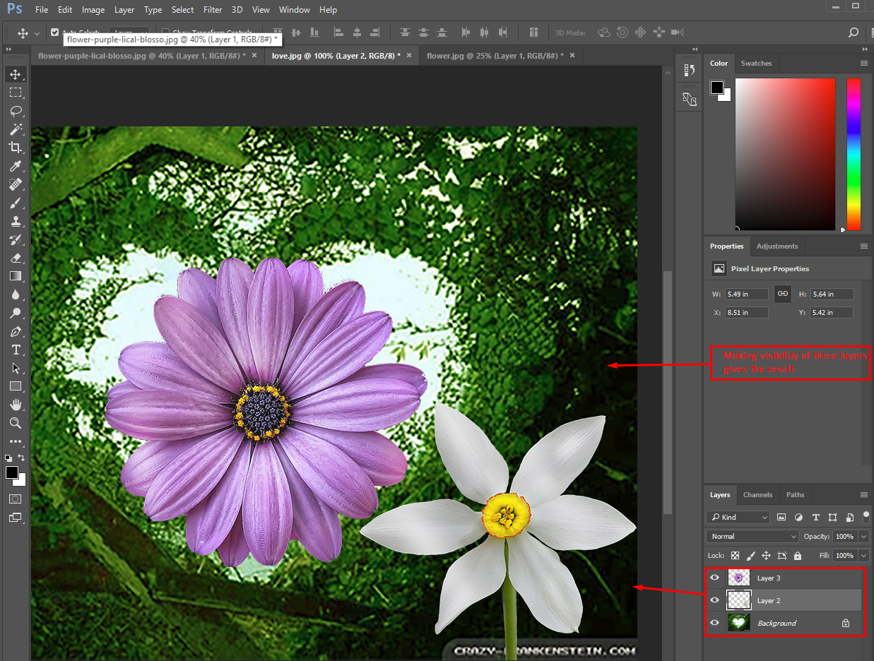Image resolution: width=874 pixels, height=661 pixels.
Task: Click the W/H aspect ratio link button
Action: (x=782, y=294)
